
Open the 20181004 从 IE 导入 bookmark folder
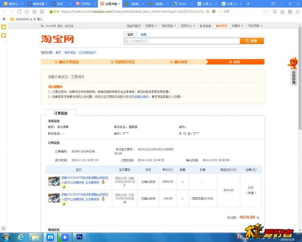pyautogui.click(x=27, y=19)
